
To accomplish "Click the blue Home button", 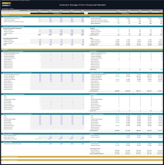I will pos(6,5).
